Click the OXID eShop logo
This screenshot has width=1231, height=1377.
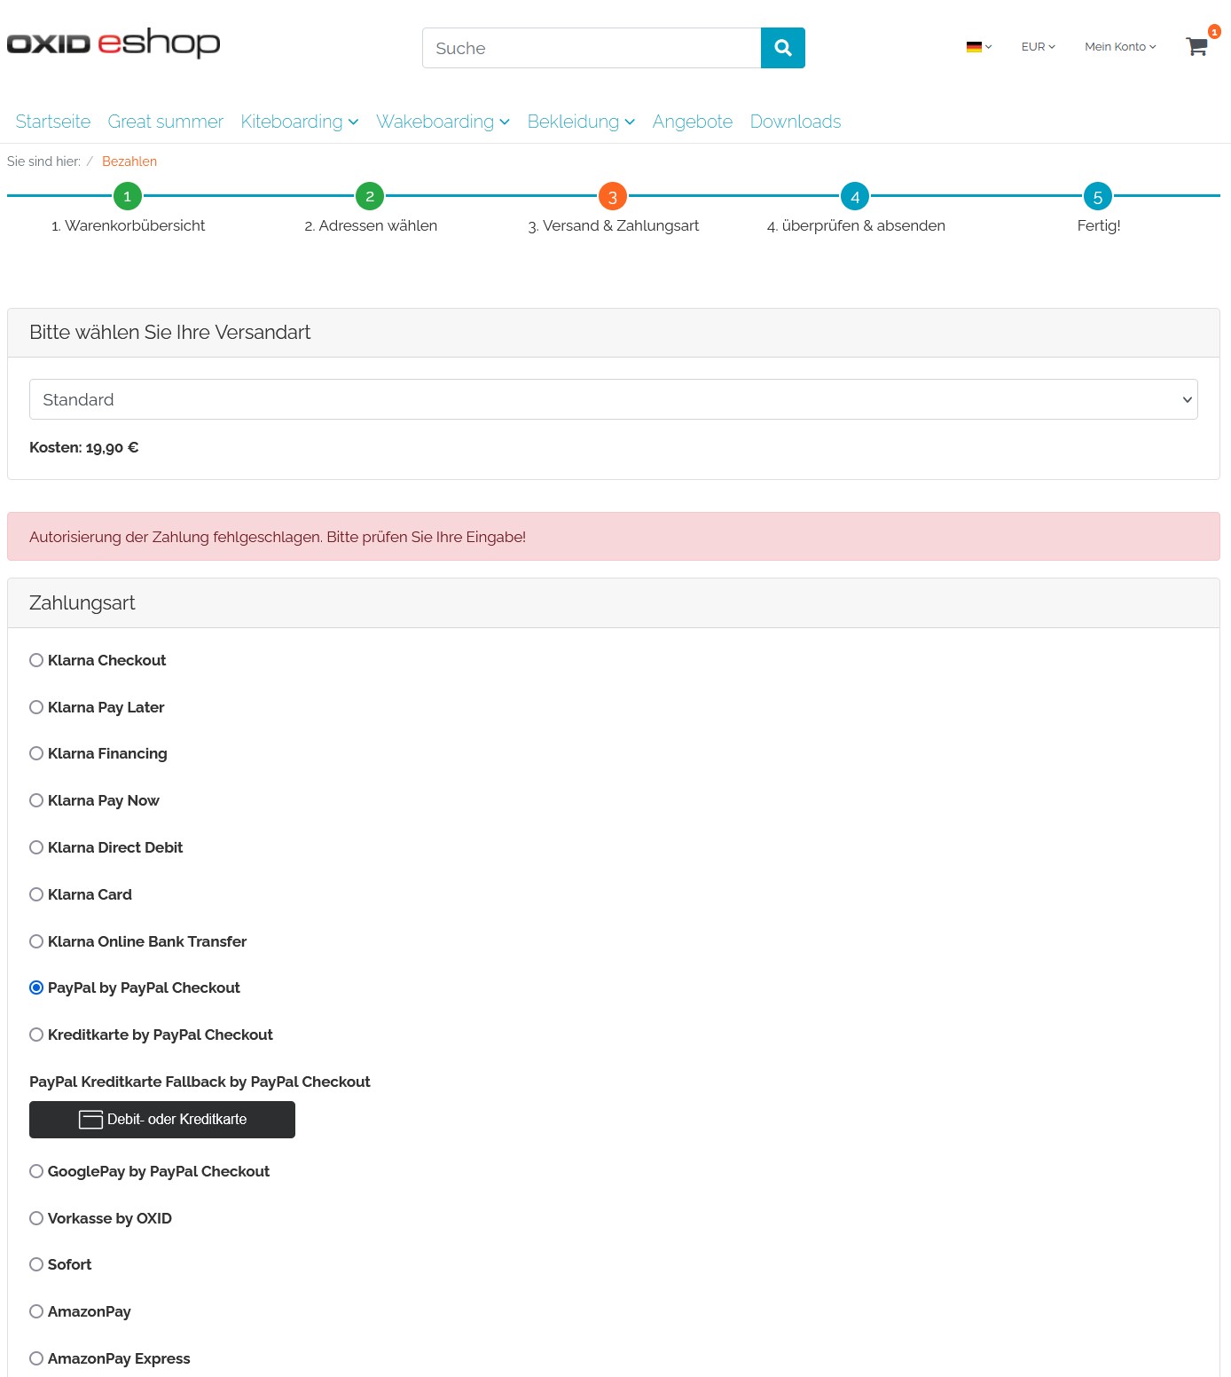coord(114,43)
